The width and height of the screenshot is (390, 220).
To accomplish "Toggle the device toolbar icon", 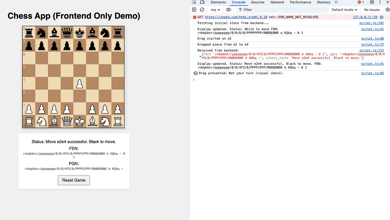I will [x=202, y=2].
